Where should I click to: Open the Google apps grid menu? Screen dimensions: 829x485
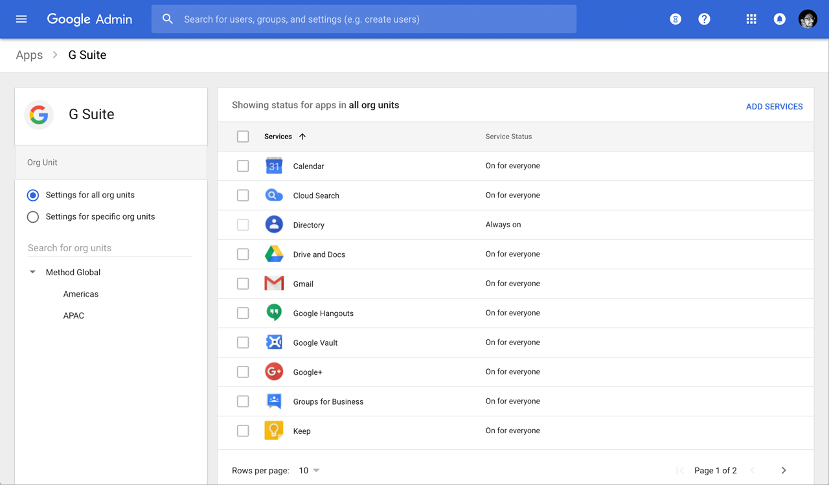(751, 19)
